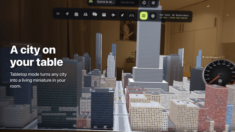Open the chat bubbles icon
The height and width of the screenshot is (132, 235).
(95, 15)
